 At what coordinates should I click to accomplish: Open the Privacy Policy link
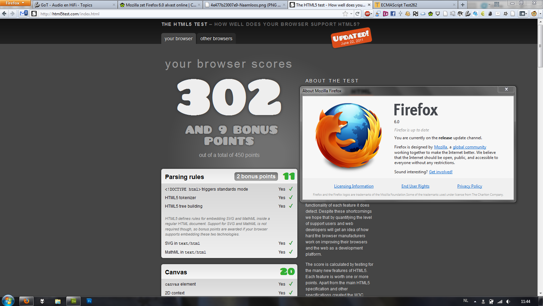click(x=470, y=186)
